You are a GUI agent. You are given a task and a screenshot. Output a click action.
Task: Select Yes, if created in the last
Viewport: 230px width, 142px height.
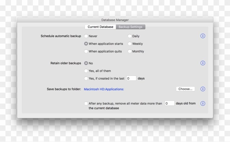click(x=86, y=78)
